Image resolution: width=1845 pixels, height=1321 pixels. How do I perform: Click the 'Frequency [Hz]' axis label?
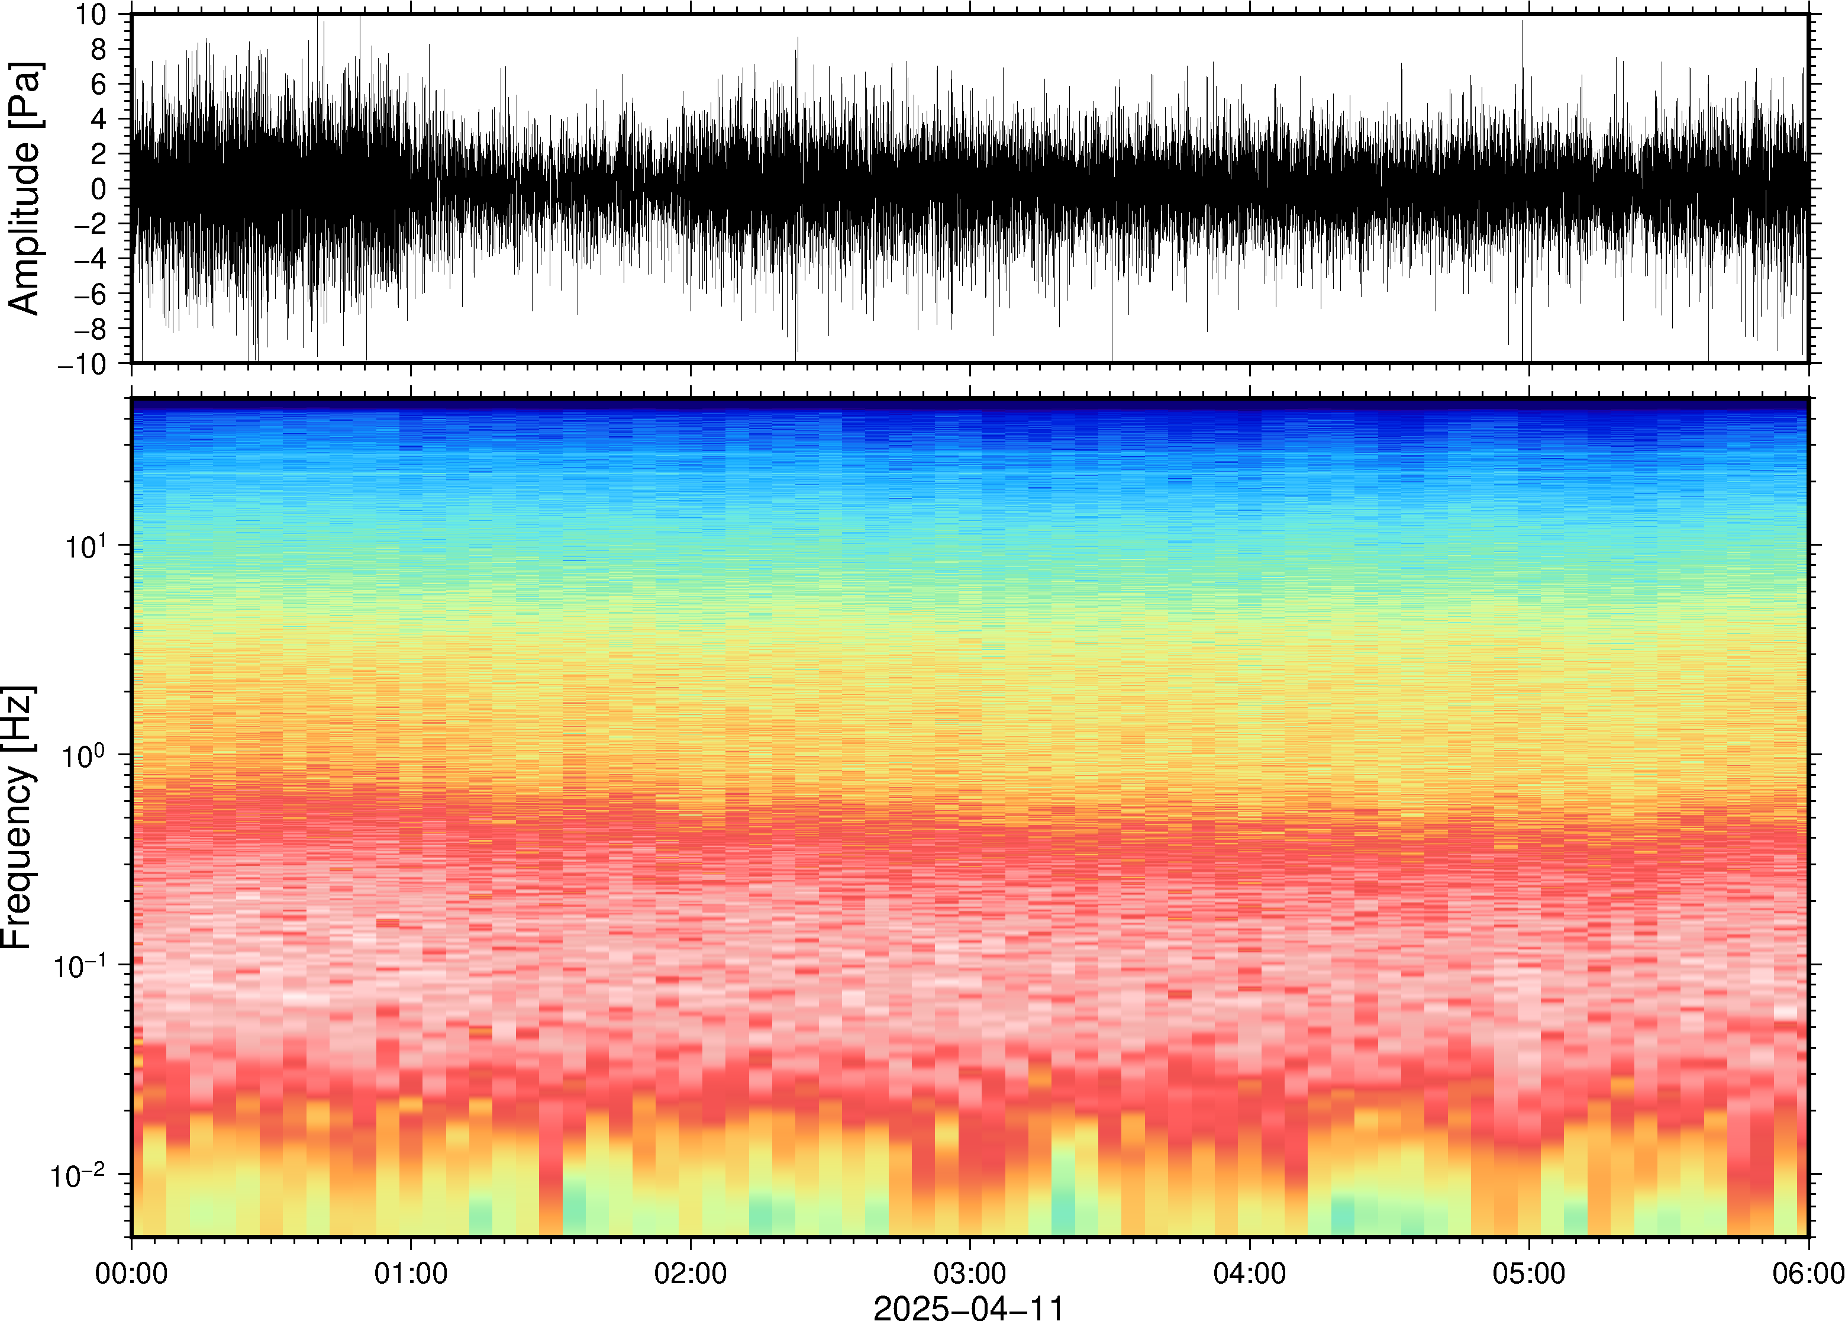(18, 817)
